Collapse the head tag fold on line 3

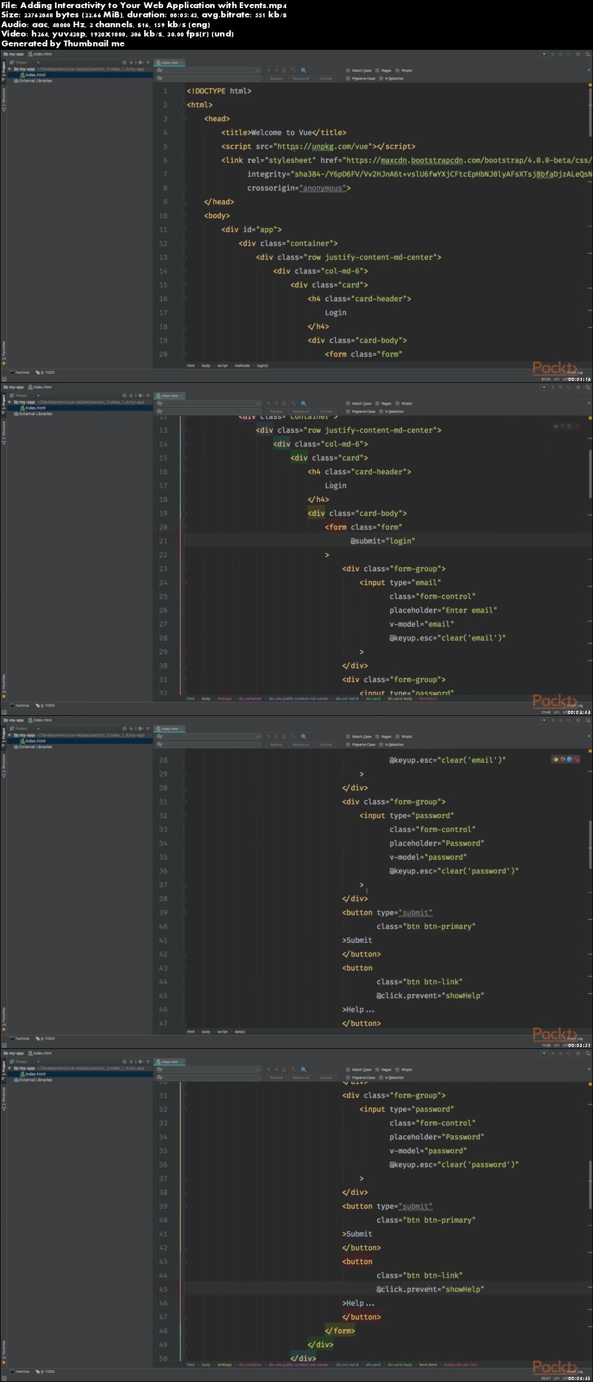pos(184,119)
